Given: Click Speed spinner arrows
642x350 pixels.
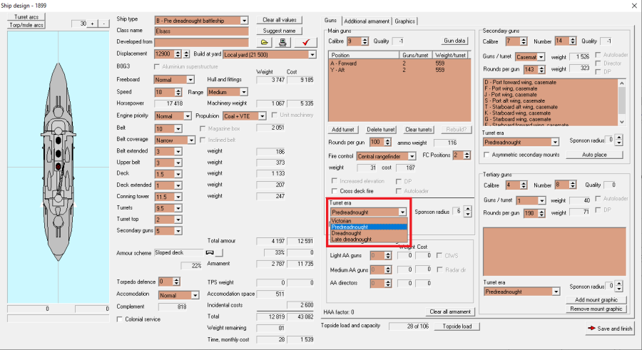Looking at the screenshot, I should click(x=178, y=92).
